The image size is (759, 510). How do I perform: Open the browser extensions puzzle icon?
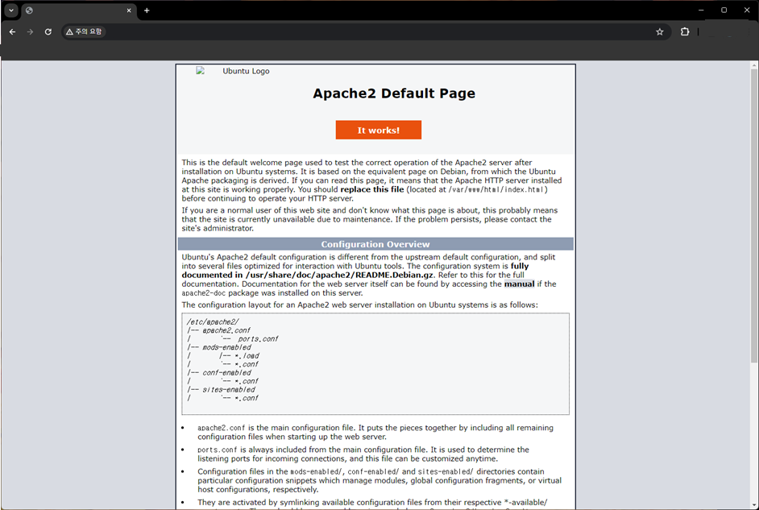684,32
